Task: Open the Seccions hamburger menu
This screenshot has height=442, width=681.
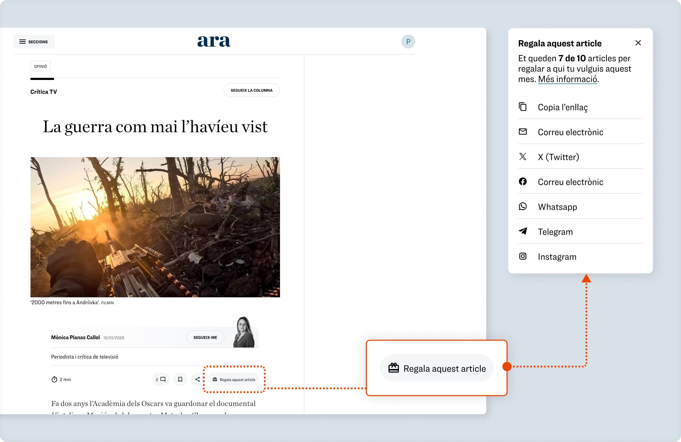Action: click(34, 42)
